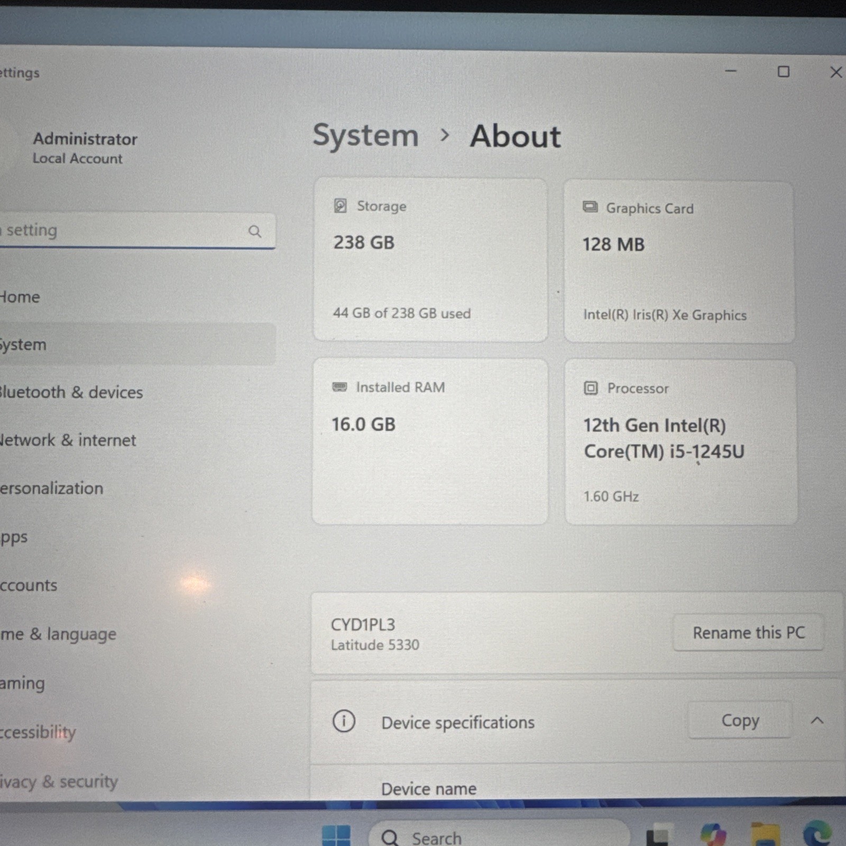Open Accessibility settings
This screenshot has height=846, width=846.
coord(137,732)
